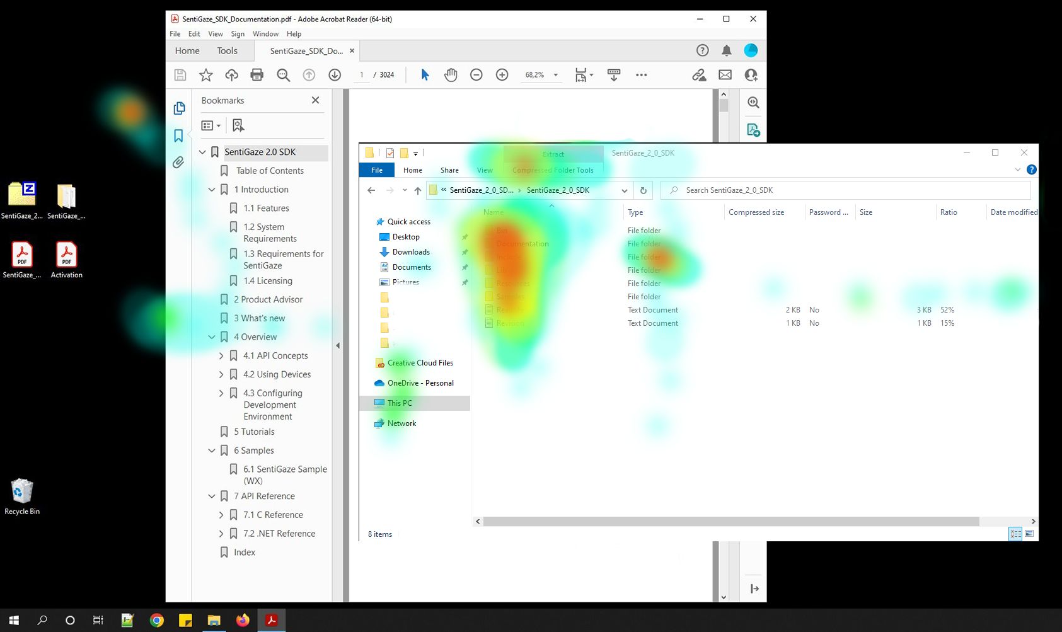The height and width of the screenshot is (632, 1062).
Task: Choose the selection arrow tool
Action: tap(425, 75)
